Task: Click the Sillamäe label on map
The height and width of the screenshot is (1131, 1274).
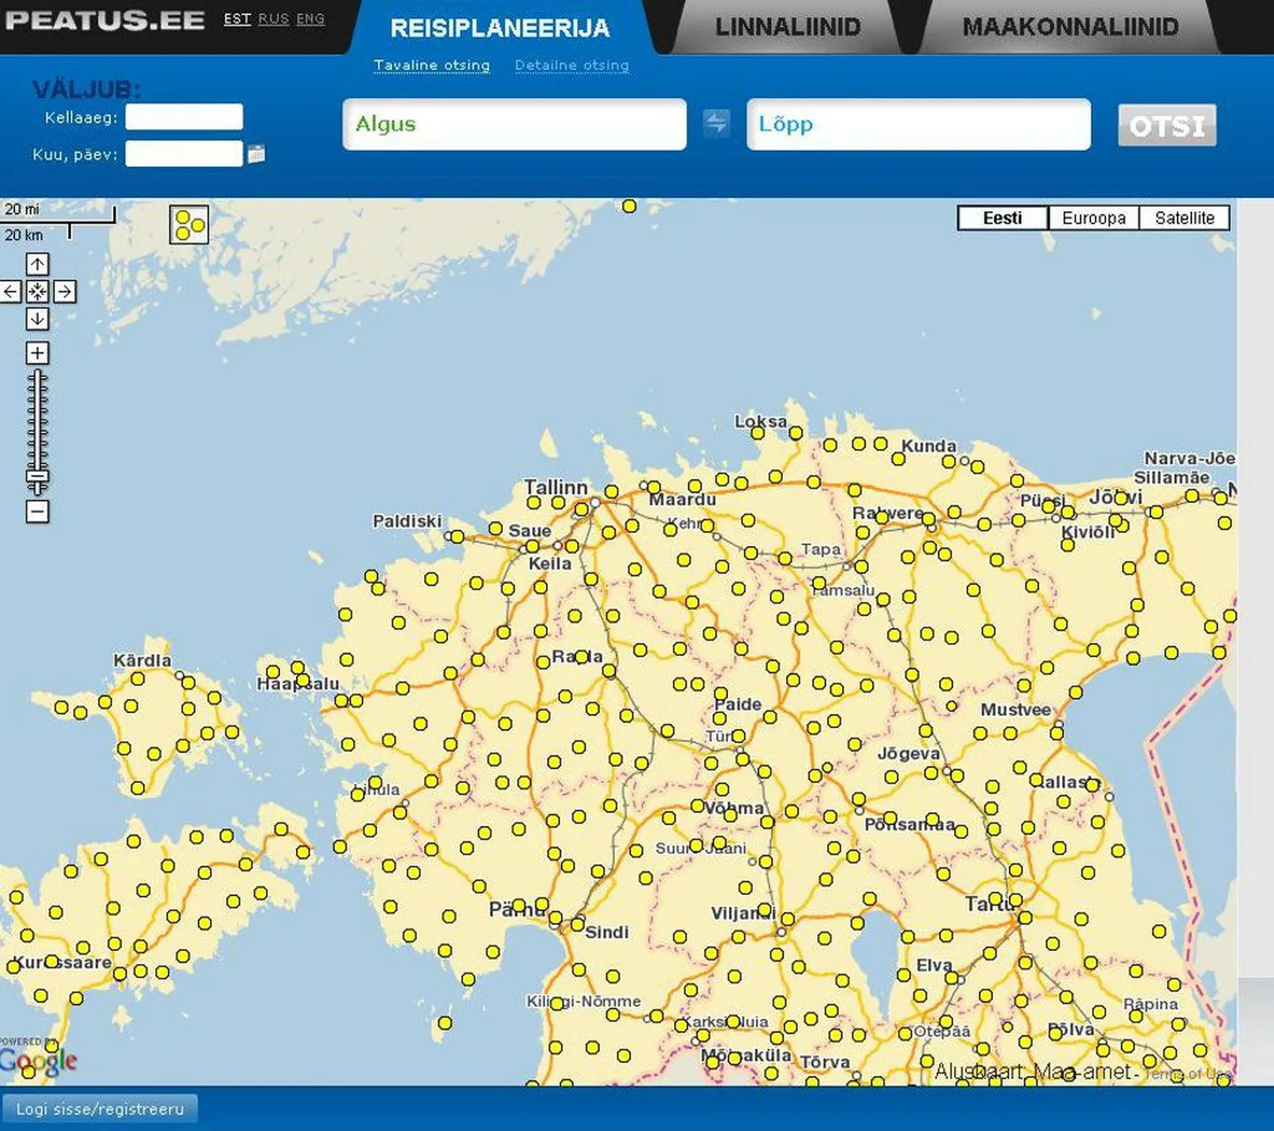Action: pos(1172,478)
